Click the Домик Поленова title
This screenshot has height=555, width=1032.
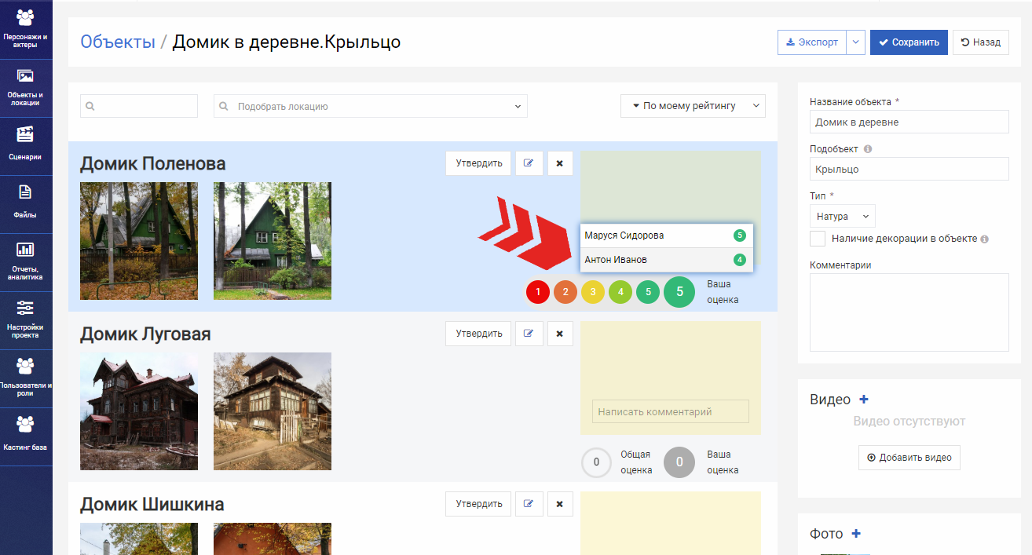[x=153, y=163]
